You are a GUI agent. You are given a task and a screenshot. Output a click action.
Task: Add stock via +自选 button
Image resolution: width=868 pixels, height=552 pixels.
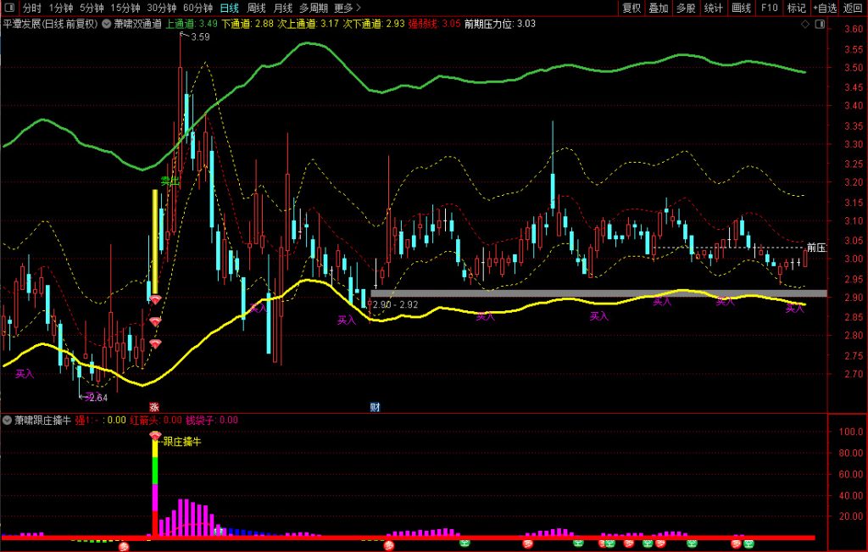825,8
